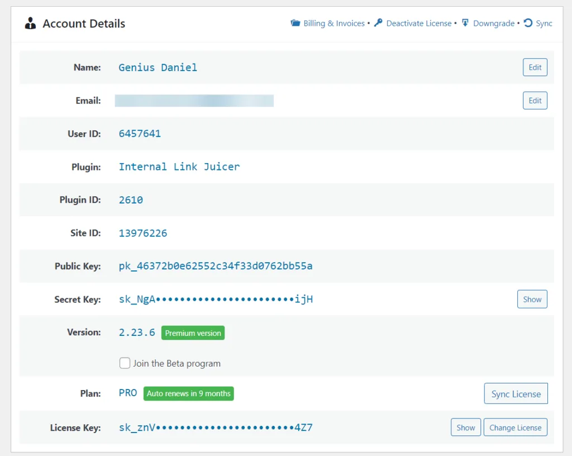
Task: Click the Deactivate License key icon
Action: (378, 22)
